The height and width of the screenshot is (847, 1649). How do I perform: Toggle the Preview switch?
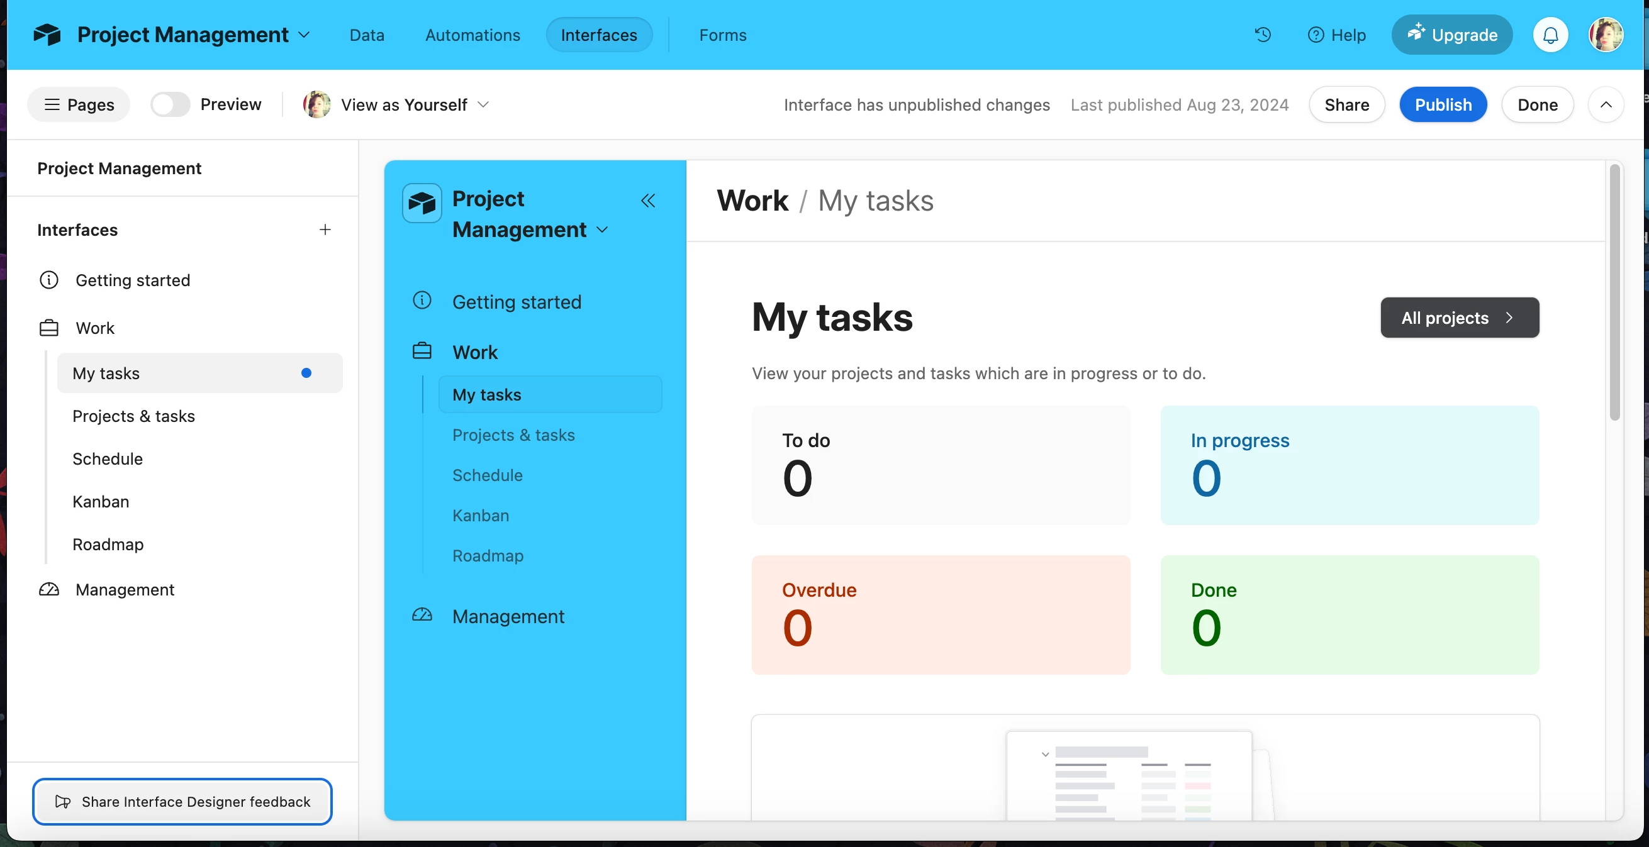pos(170,104)
